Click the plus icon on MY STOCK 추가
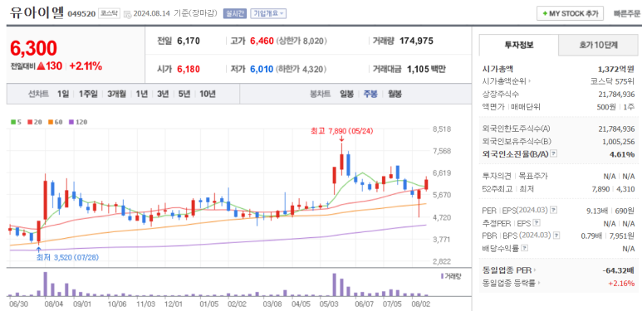The width and height of the screenshot is (642, 311). coord(545,13)
